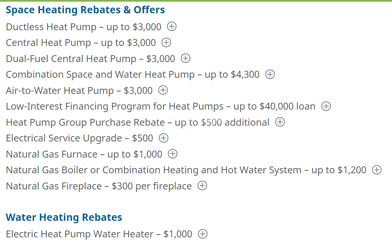Click Natural Gas Furnace – up to $1,000 text

tap(84, 154)
